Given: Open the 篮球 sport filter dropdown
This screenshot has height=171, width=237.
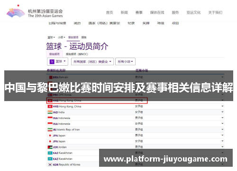Looking at the screenshot, I should coord(57,61).
